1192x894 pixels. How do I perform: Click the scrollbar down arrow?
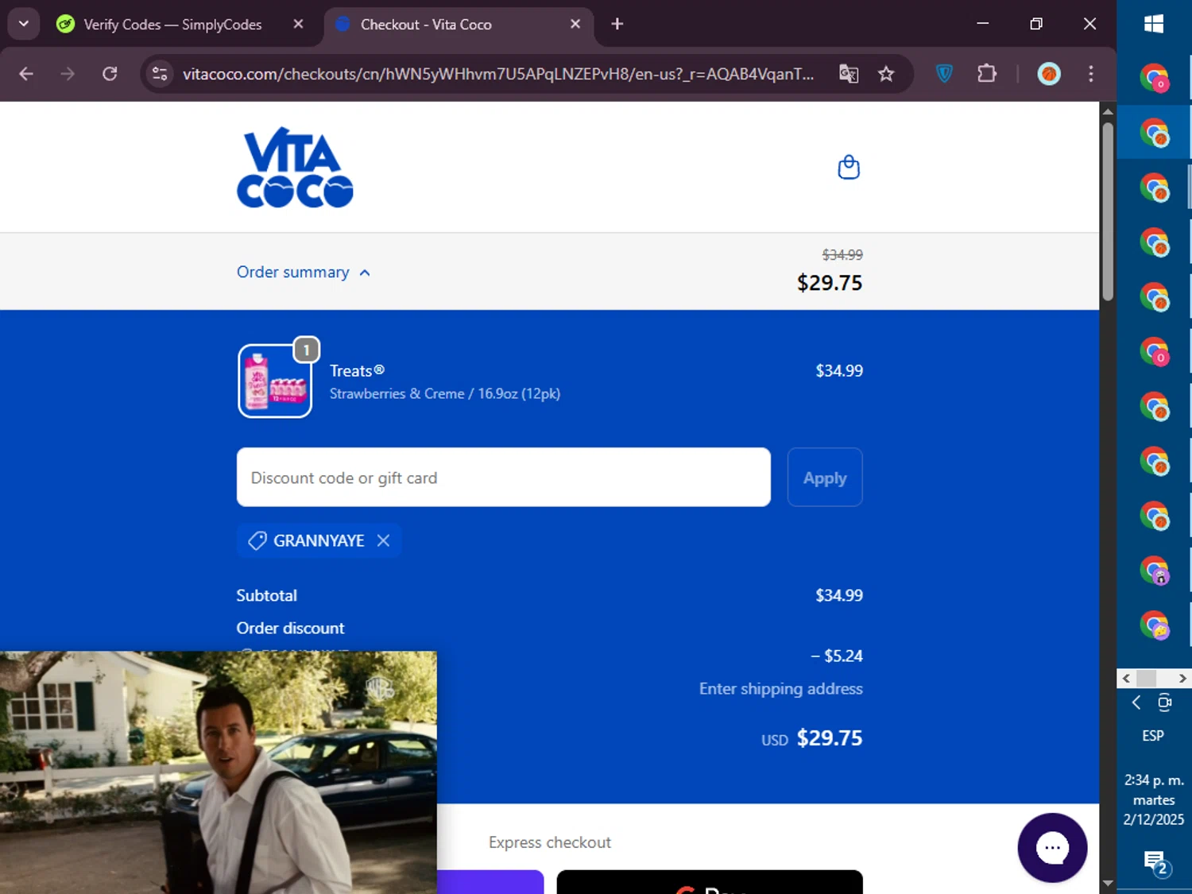1108,884
